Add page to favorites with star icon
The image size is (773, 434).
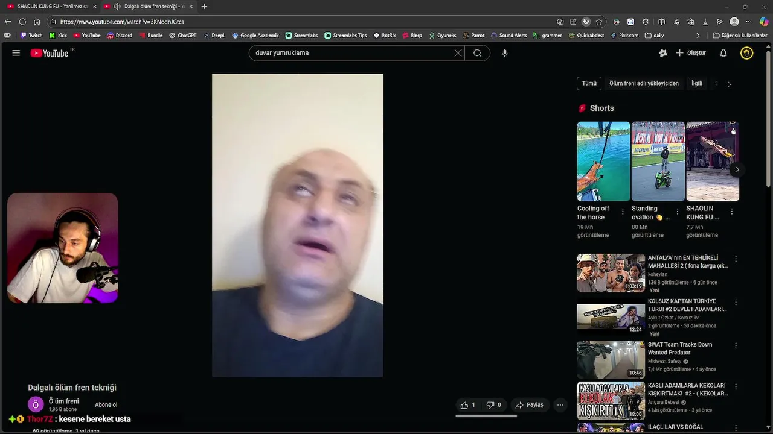point(599,22)
